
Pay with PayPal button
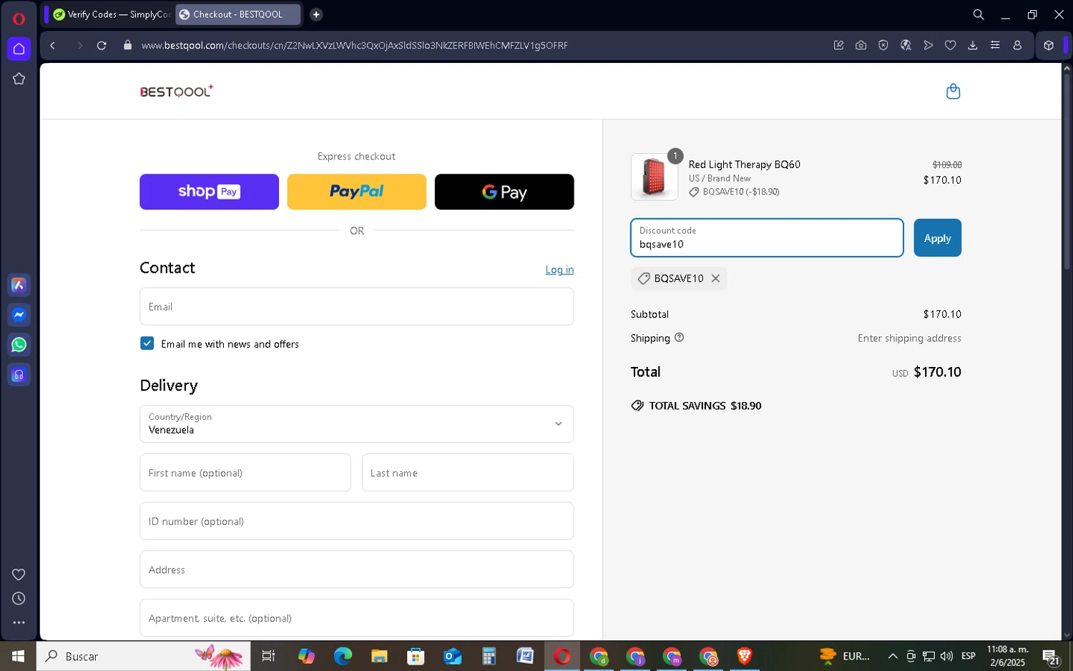[357, 192]
